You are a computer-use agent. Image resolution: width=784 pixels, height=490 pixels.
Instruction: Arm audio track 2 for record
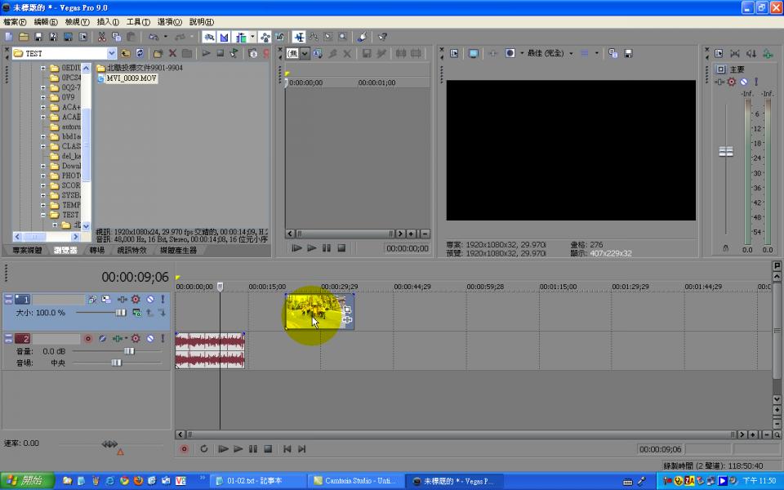click(x=87, y=338)
